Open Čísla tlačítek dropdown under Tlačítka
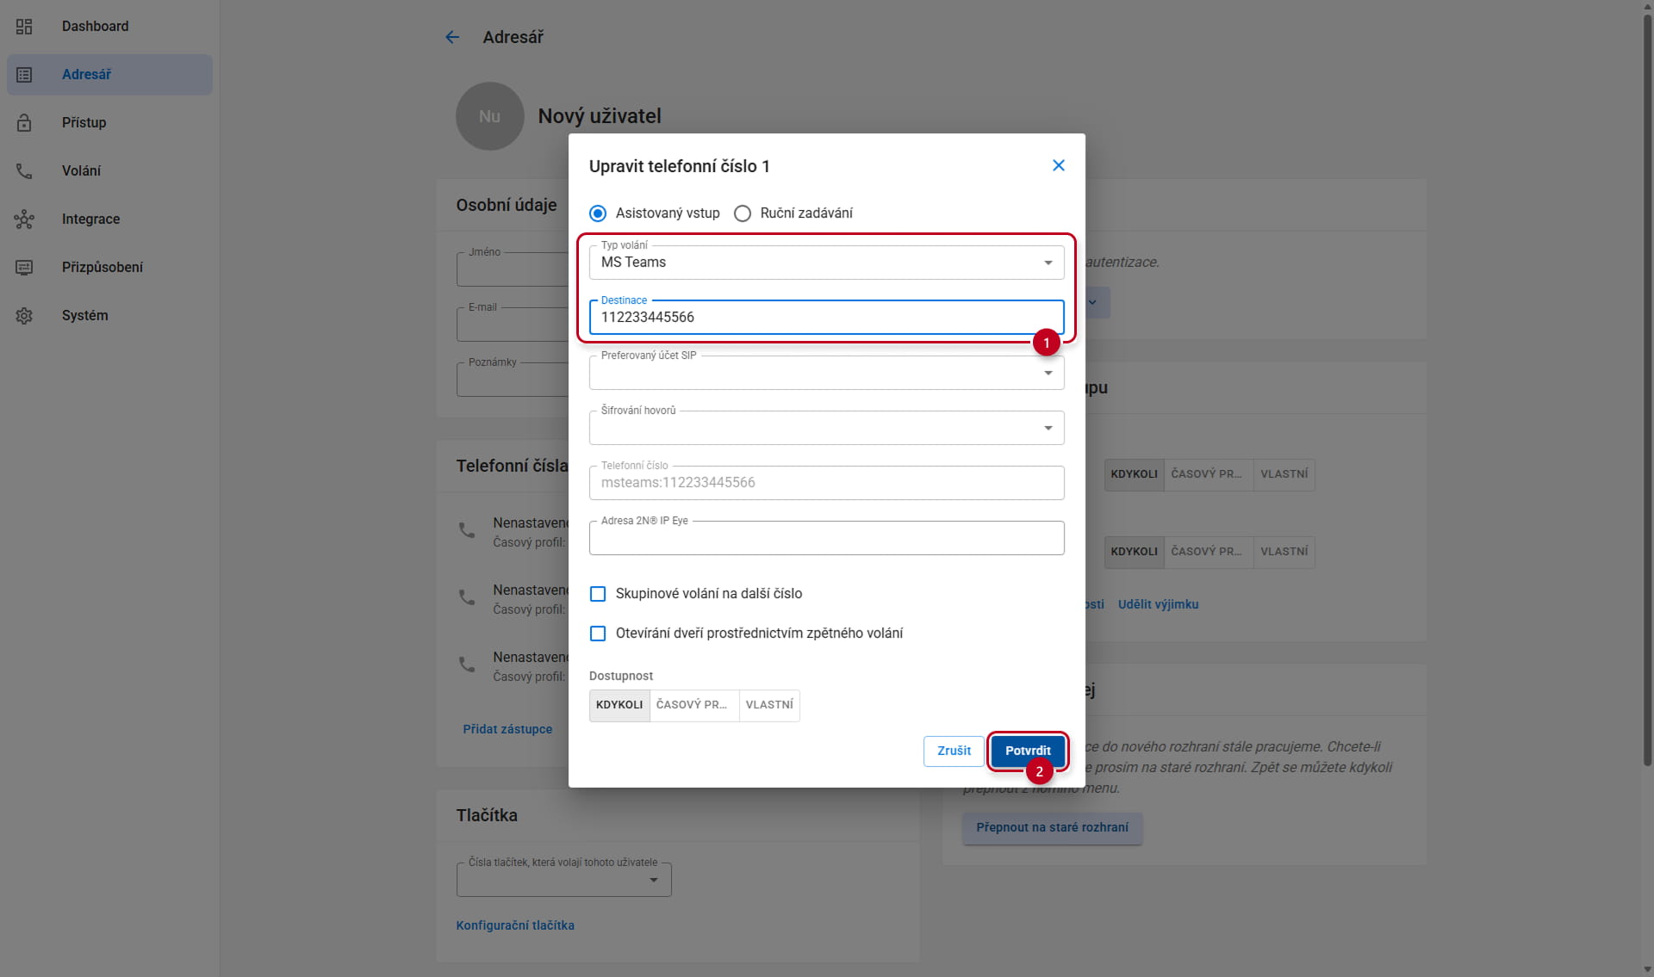1654x977 pixels. coord(563,880)
